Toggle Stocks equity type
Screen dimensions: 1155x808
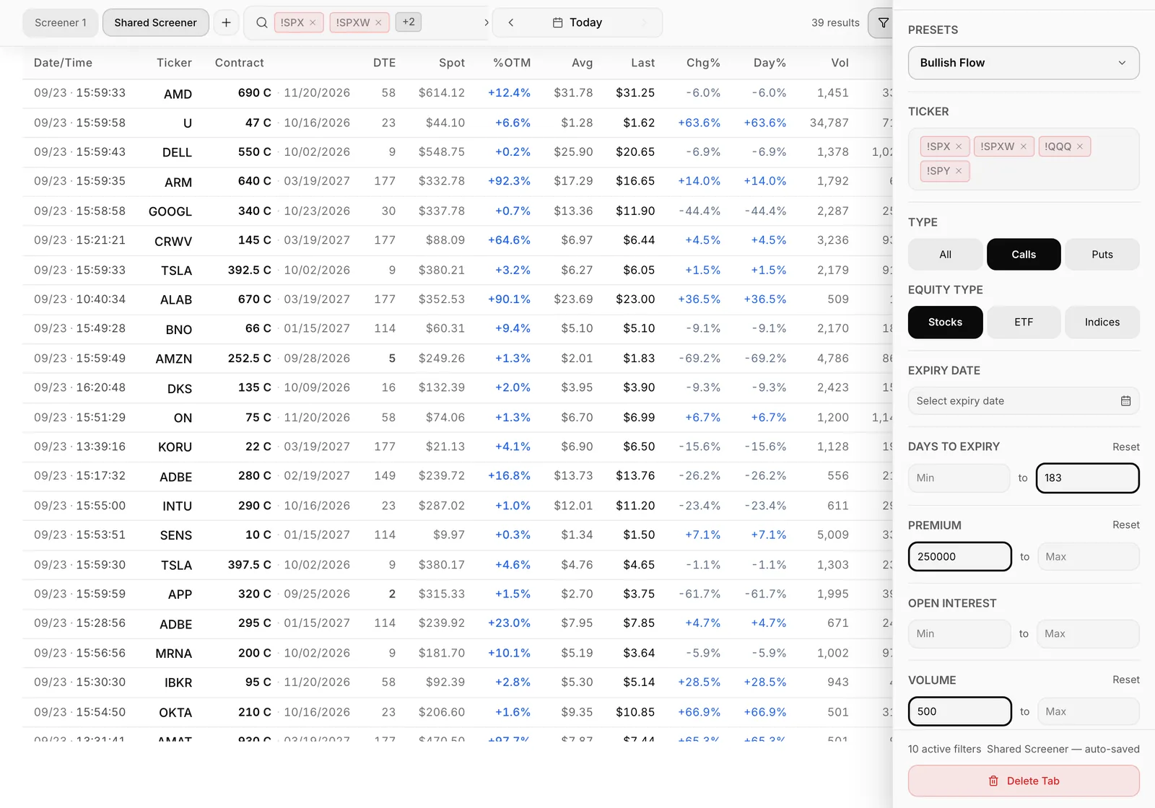point(945,322)
